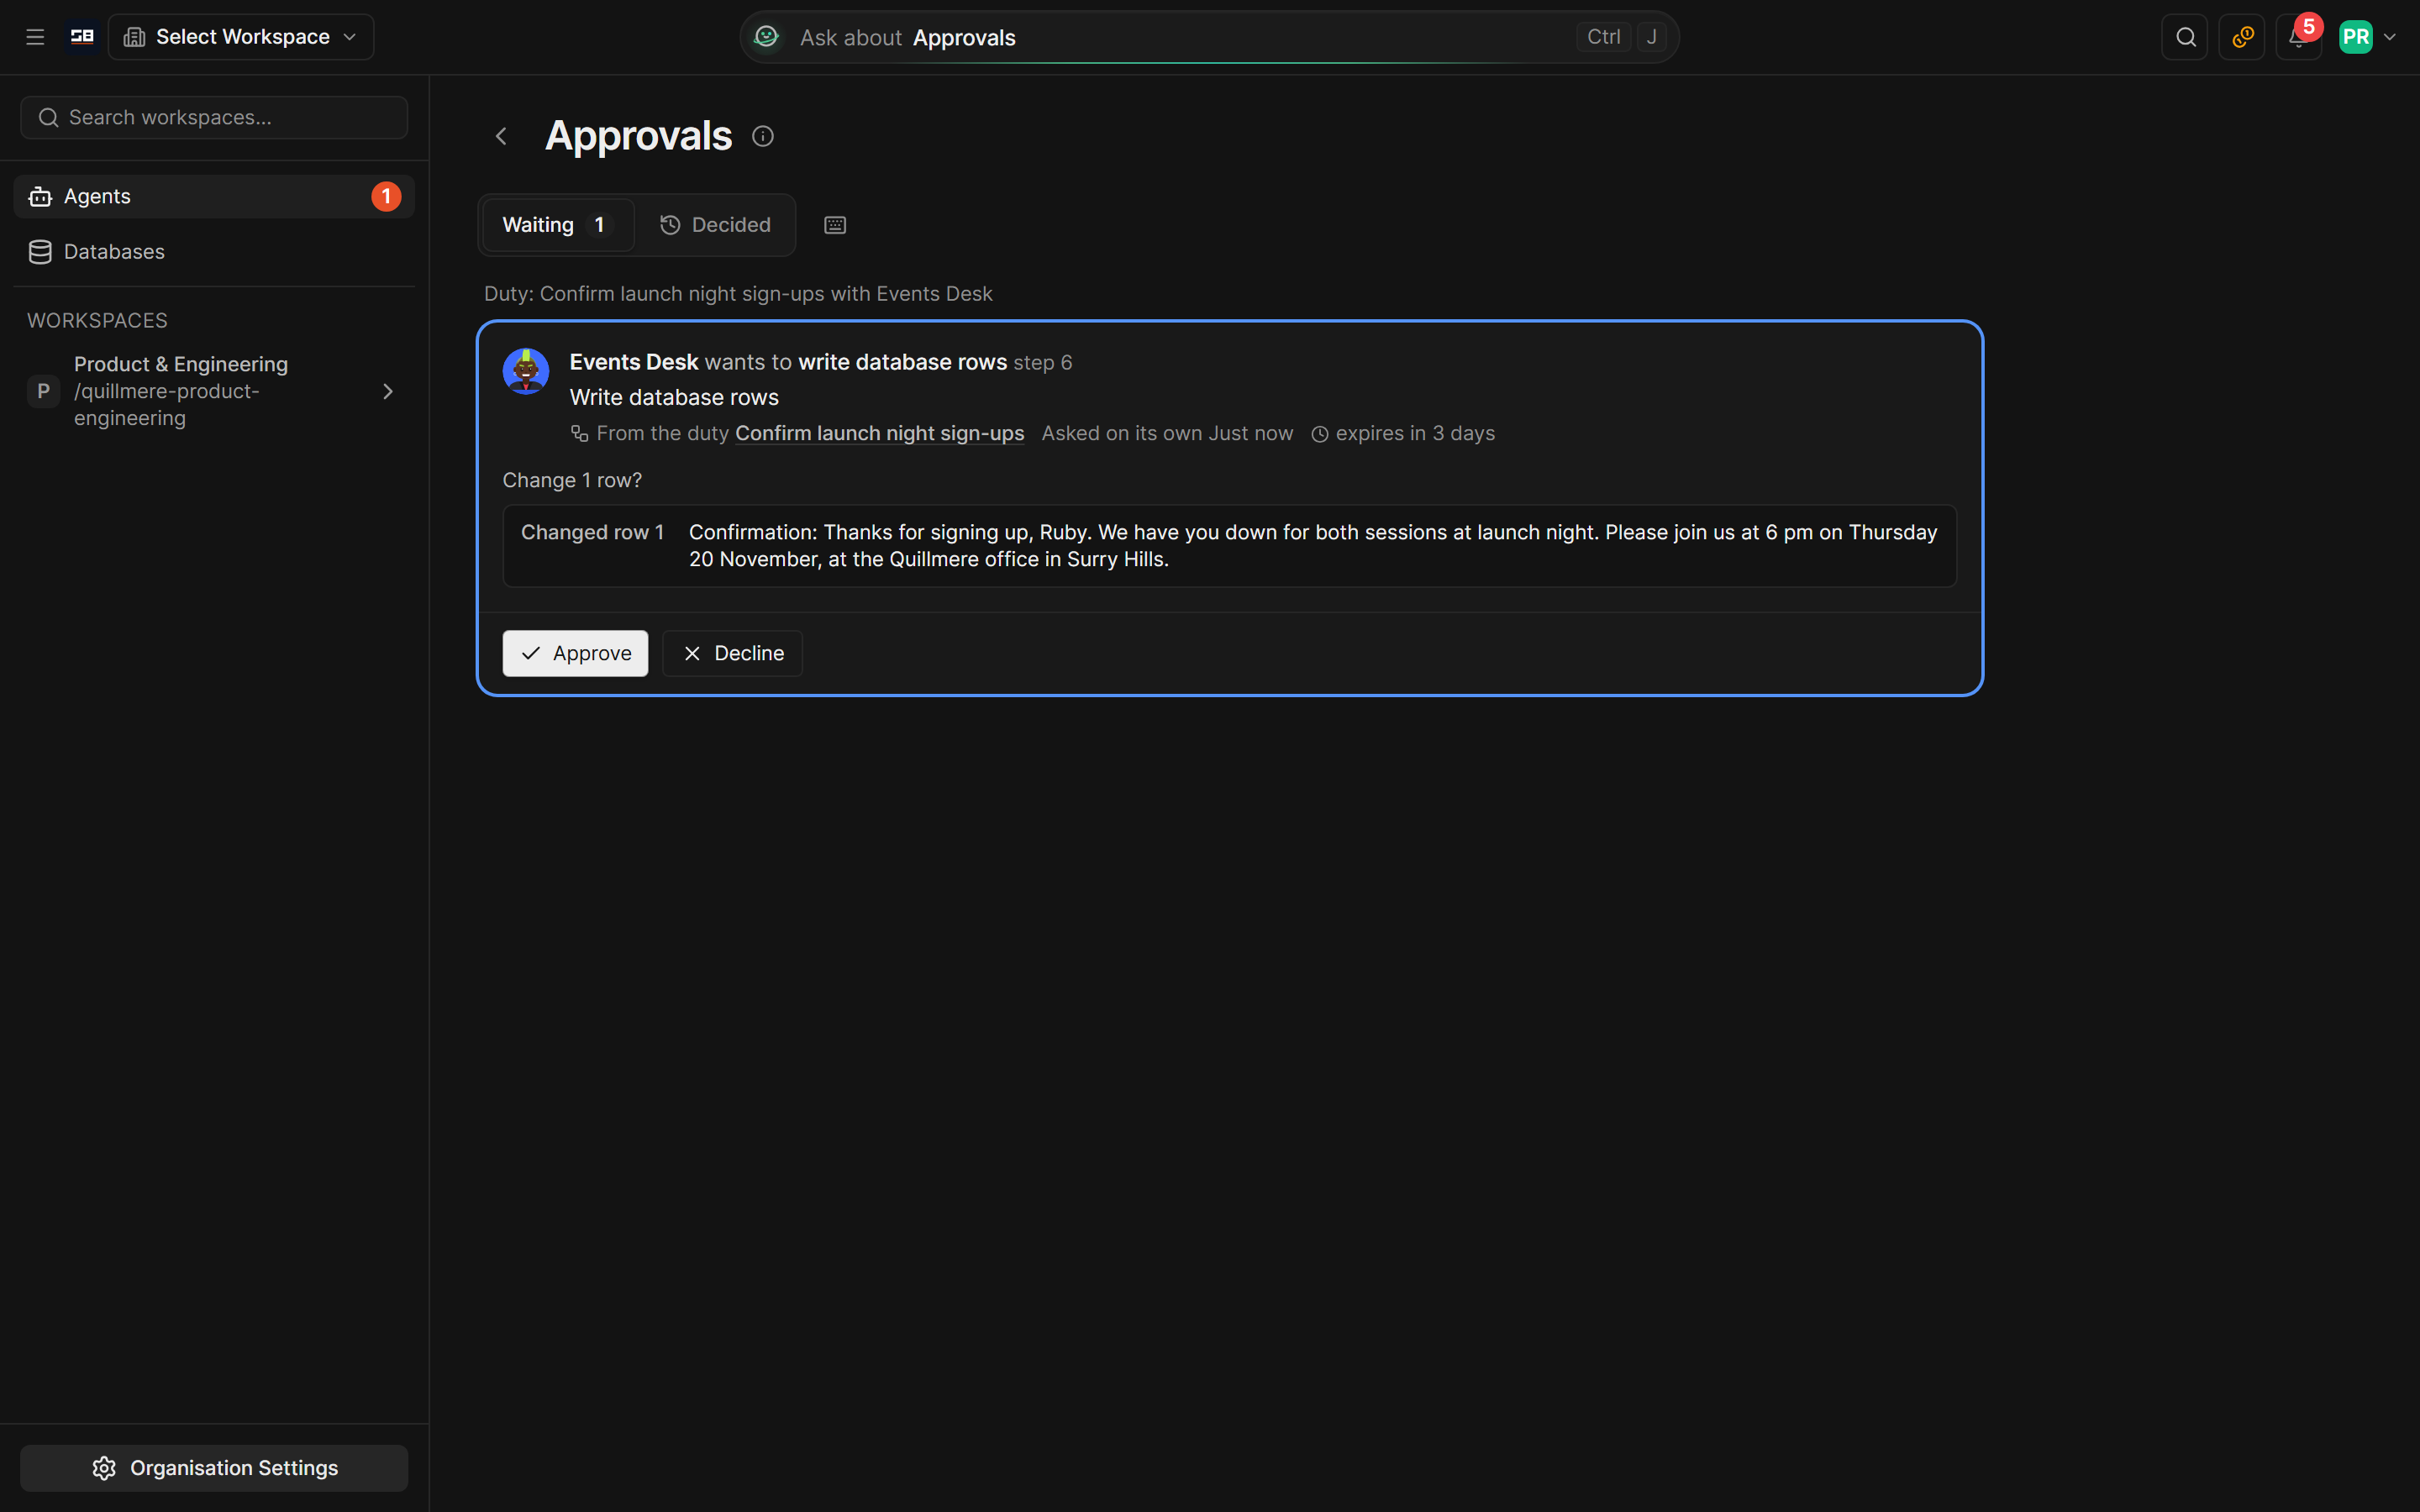Click the Events Desk agent avatar
2420x1512 pixels.
(526, 371)
